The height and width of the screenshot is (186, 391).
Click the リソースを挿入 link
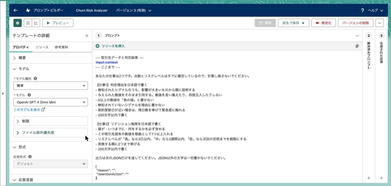point(113,46)
